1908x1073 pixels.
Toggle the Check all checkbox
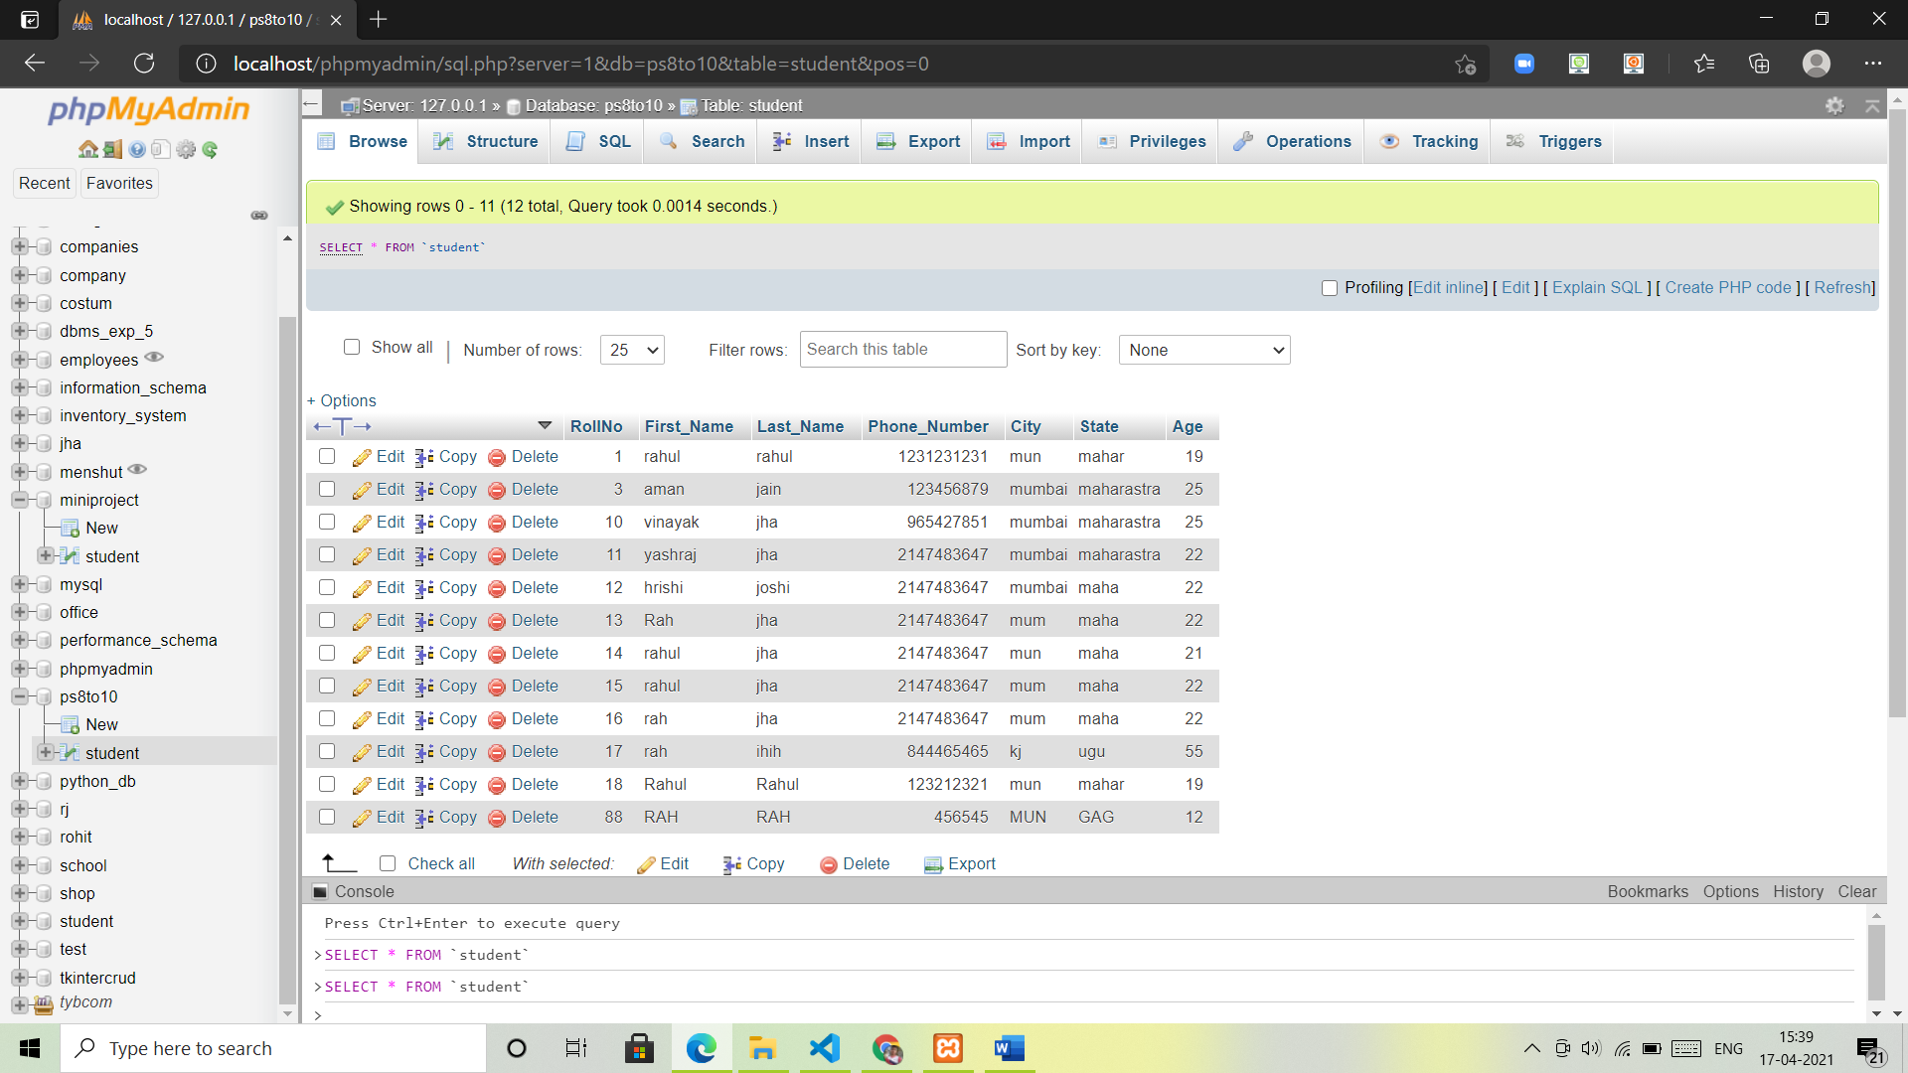(x=388, y=862)
